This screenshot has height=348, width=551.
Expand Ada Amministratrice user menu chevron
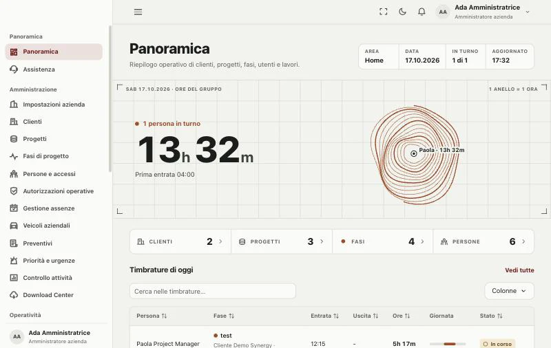528,12
